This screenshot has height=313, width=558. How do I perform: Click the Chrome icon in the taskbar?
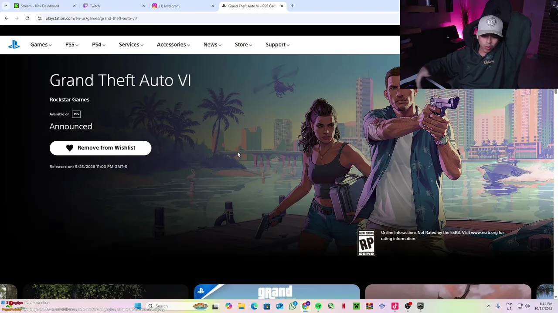[x=305, y=306]
